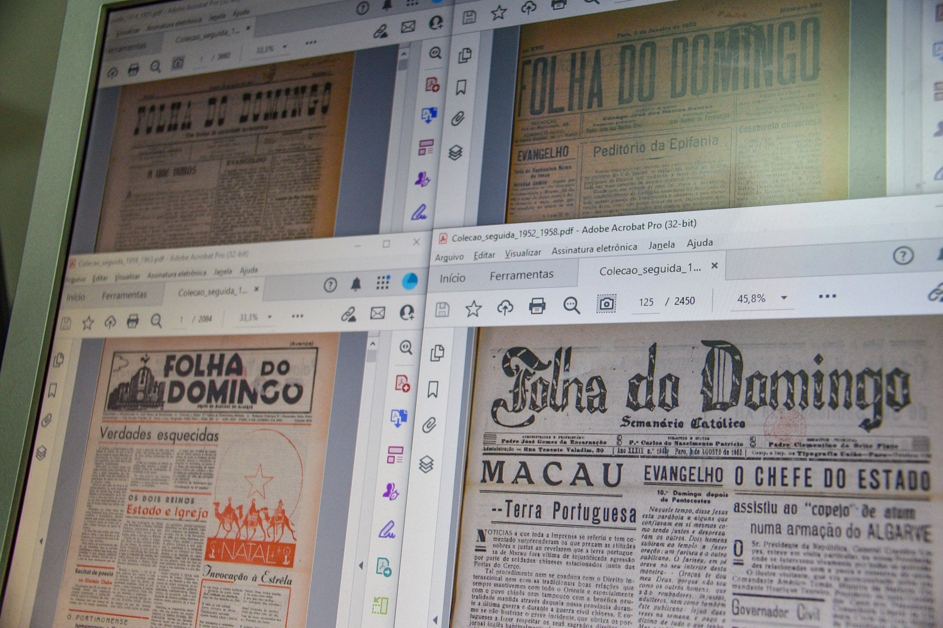The width and height of the screenshot is (943, 628).
Task: Click help icon in 1952_1958 window
Action: (903, 256)
